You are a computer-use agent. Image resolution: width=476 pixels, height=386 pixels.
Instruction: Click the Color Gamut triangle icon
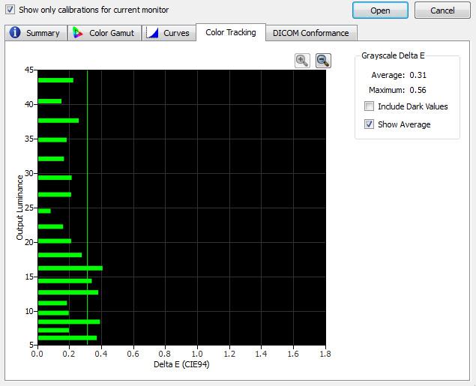[78, 33]
